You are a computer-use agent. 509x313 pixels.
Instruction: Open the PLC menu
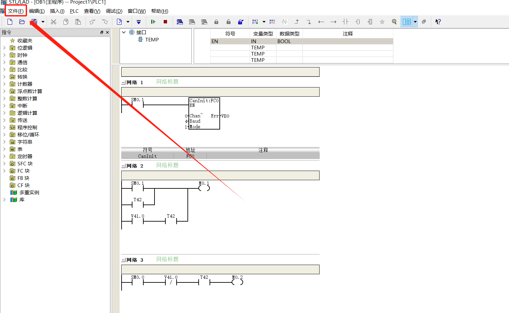74,11
